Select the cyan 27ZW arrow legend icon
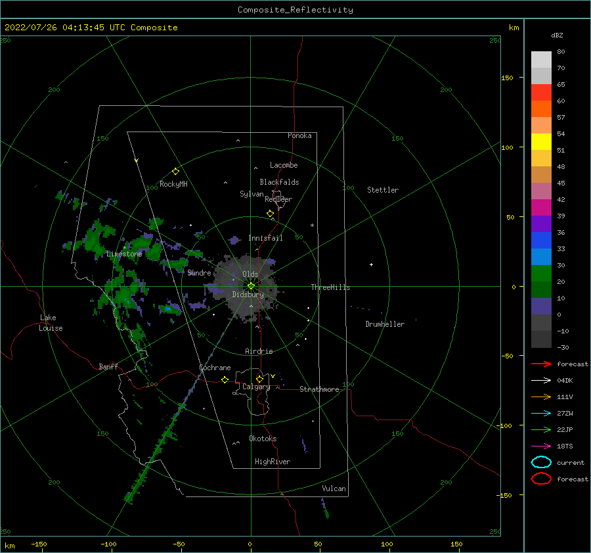This screenshot has width=591, height=553. tap(541, 414)
